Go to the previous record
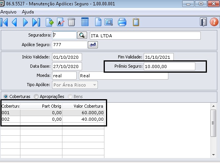The width and height of the screenshot is (220, 163). (x=15, y=22)
